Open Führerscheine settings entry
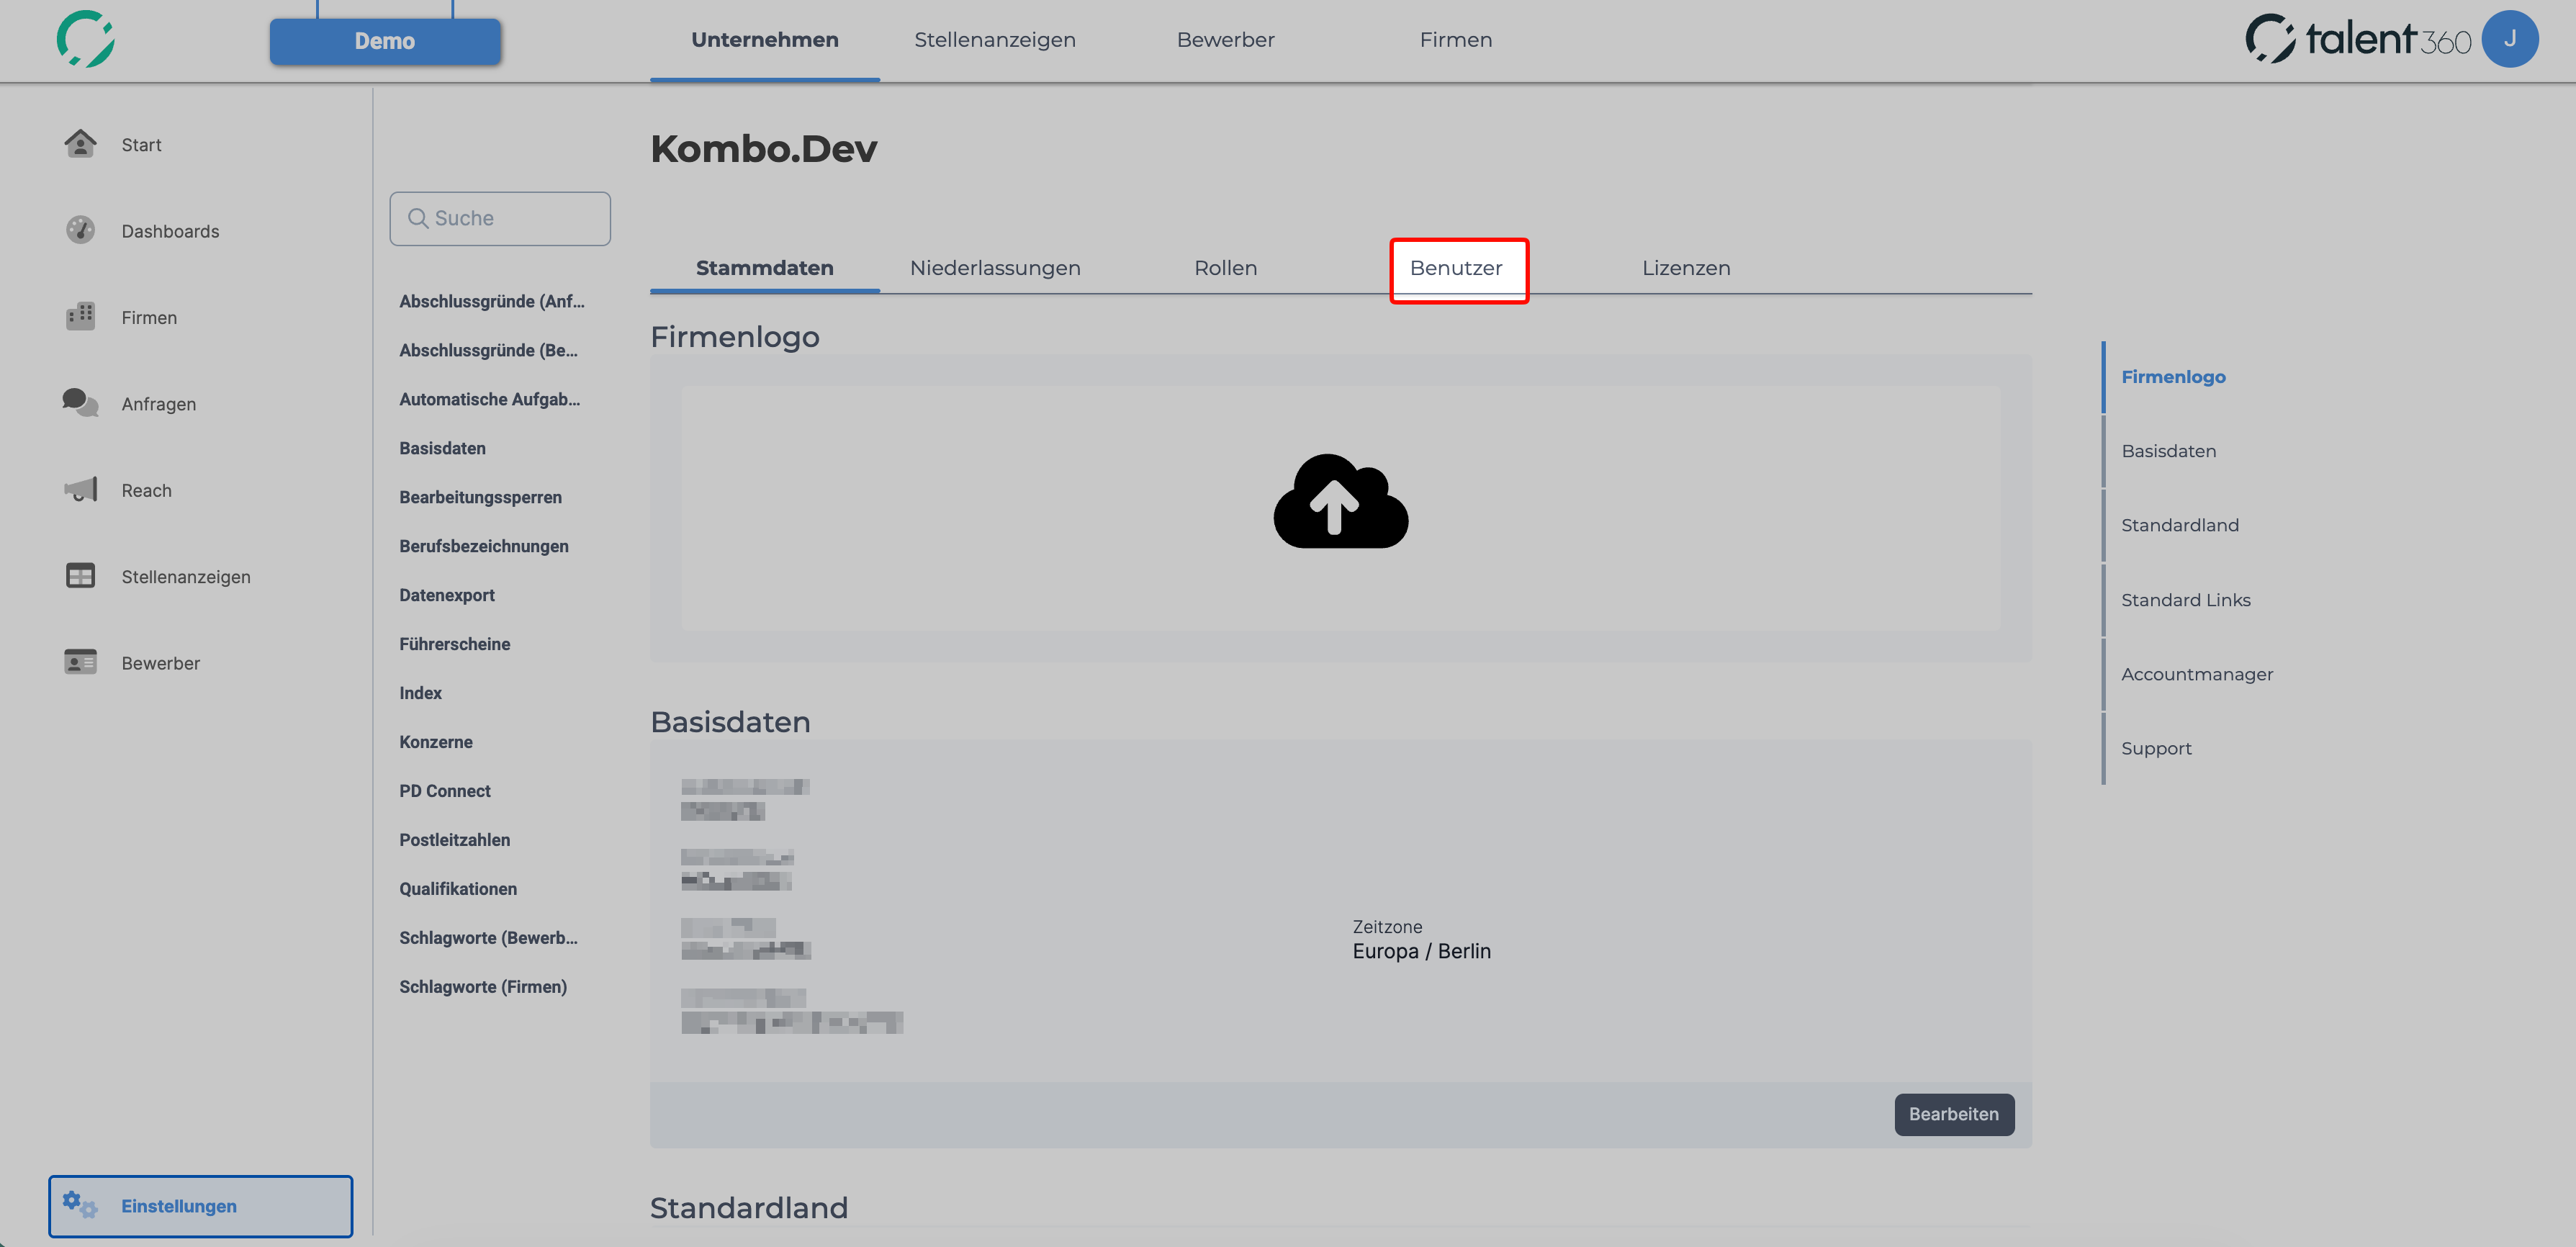 click(x=455, y=644)
